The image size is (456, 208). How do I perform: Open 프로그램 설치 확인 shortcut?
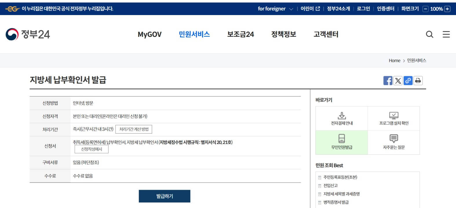pyautogui.click(x=394, y=118)
